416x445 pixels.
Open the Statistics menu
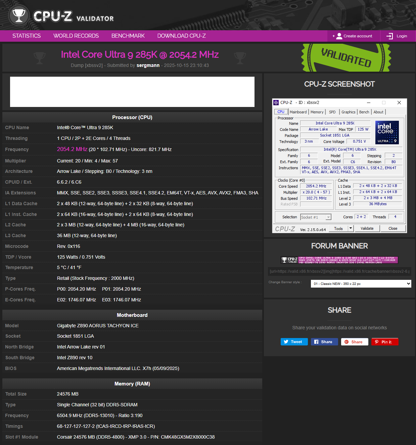coord(26,36)
